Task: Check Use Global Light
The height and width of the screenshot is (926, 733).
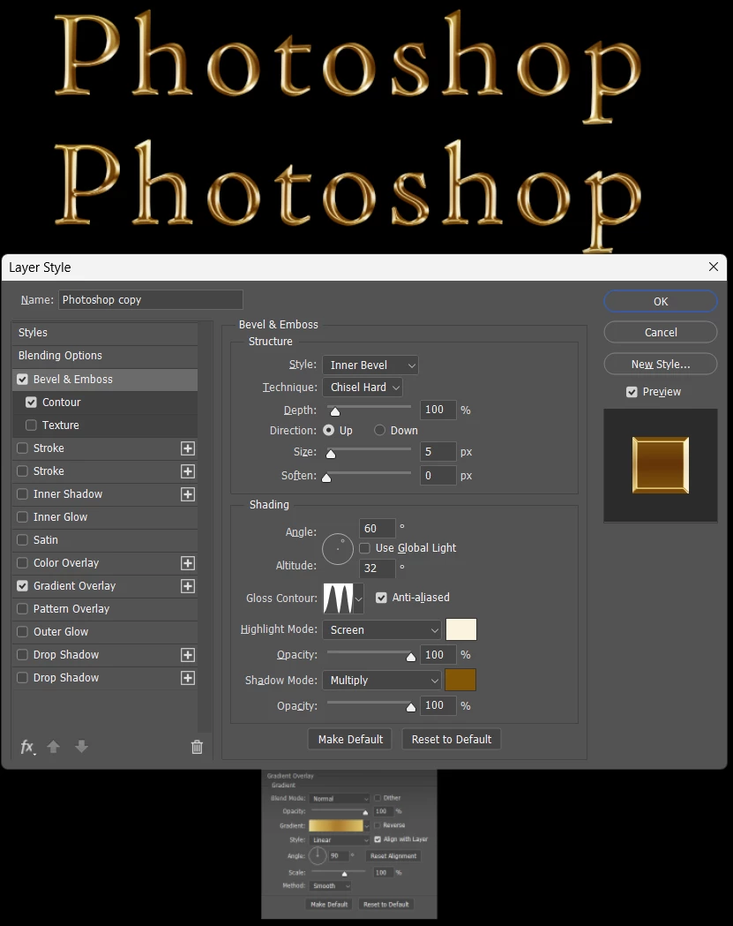Action: click(x=364, y=548)
